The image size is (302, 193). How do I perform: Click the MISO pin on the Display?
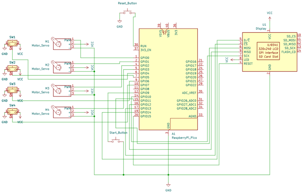pyautogui.click(x=247, y=52)
